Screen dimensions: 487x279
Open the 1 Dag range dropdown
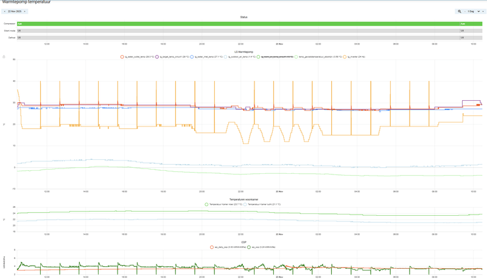coord(474,12)
